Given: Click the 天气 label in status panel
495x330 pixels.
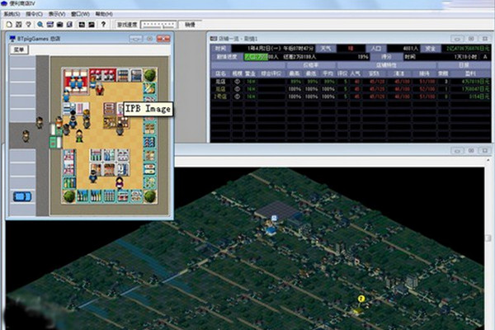Looking at the screenshot, I should pyautogui.click(x=326, y=49).
